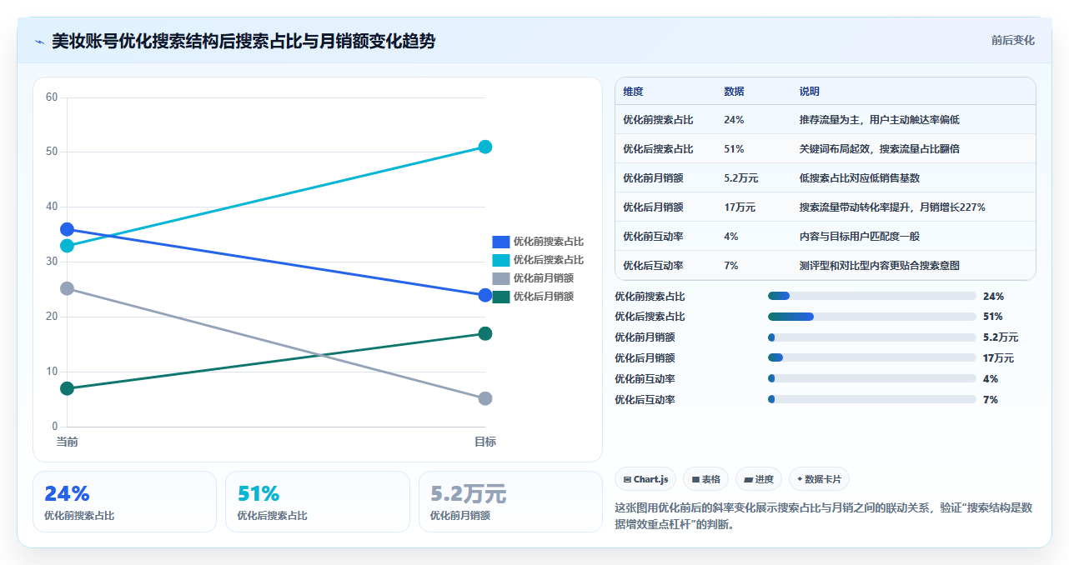Click the 前后变化 label in the header
The image size is (1069, 565).
(1013, 40)
